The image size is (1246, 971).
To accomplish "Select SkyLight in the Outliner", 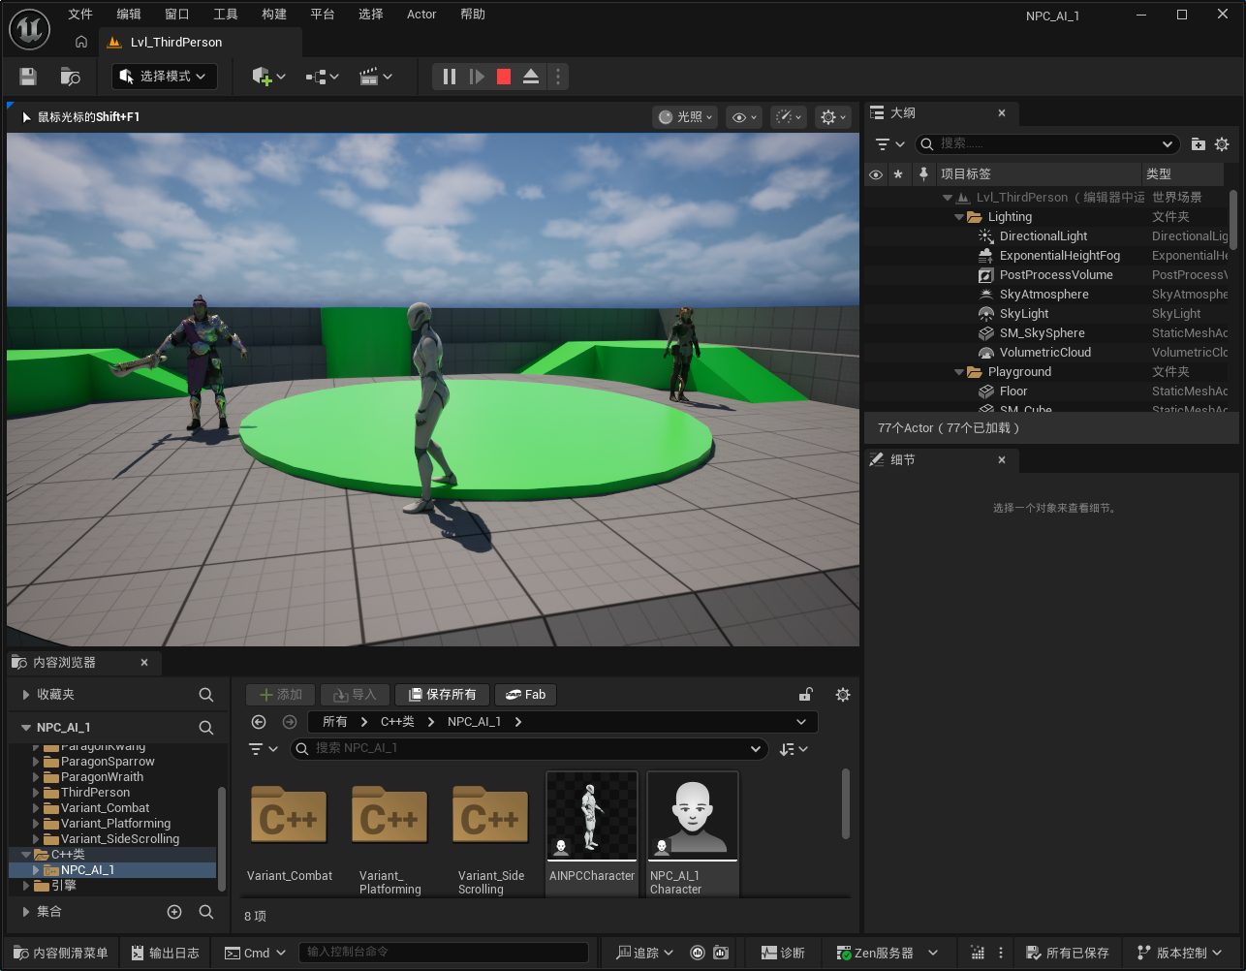I will pyautogui.click(x=1024, y=314).
